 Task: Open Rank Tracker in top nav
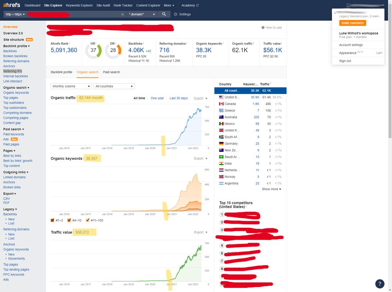tap(123, 5)
